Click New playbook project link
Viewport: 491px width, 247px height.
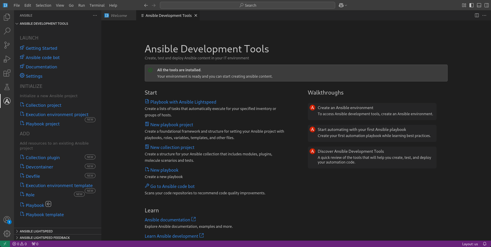[172, 125]
